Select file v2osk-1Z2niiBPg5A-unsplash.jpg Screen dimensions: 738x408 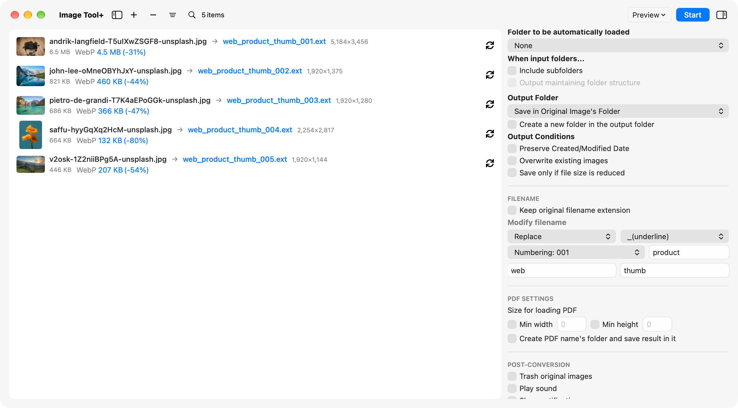click(x=108, y=159)
